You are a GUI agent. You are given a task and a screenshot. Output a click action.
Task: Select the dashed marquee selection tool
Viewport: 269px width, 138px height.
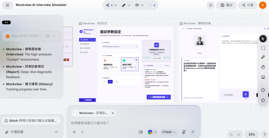coord(263,48)
